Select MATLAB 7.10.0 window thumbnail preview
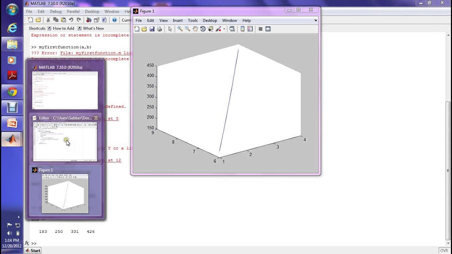Image resolution: width=452 pixels, height=254 pixels. coord(65,87)
